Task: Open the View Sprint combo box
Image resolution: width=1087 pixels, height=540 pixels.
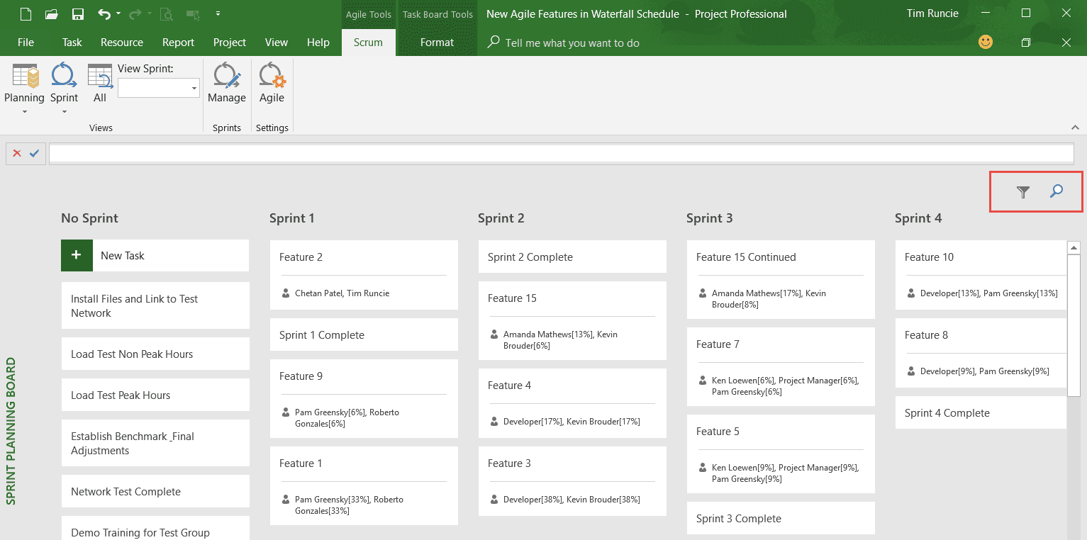Action: 159,88
